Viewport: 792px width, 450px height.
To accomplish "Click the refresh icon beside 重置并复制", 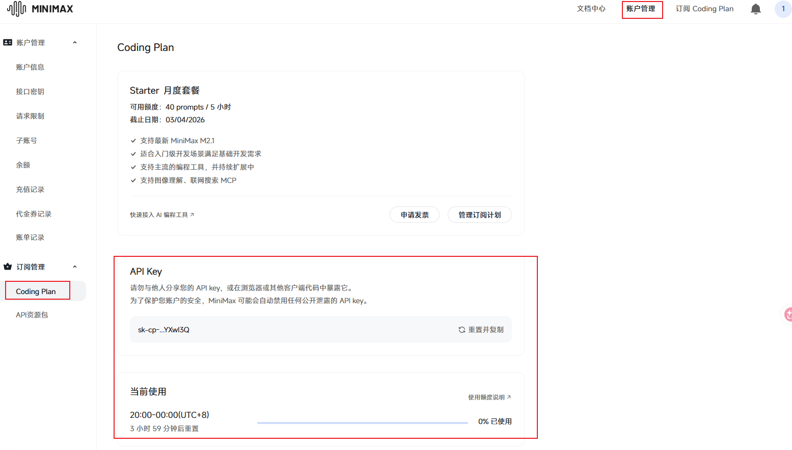I will click(461, 330).
